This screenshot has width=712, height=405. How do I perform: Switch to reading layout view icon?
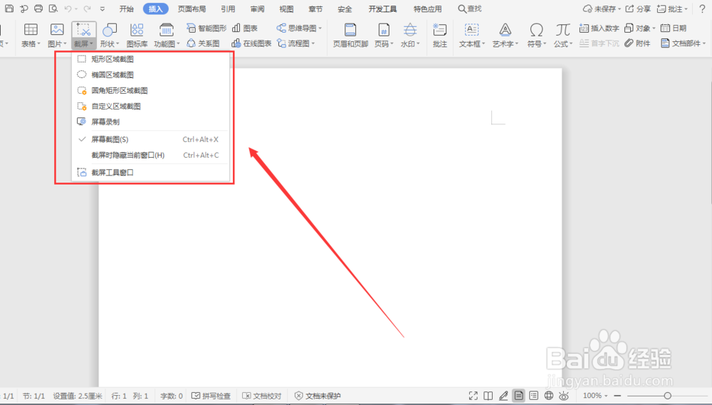488,396
